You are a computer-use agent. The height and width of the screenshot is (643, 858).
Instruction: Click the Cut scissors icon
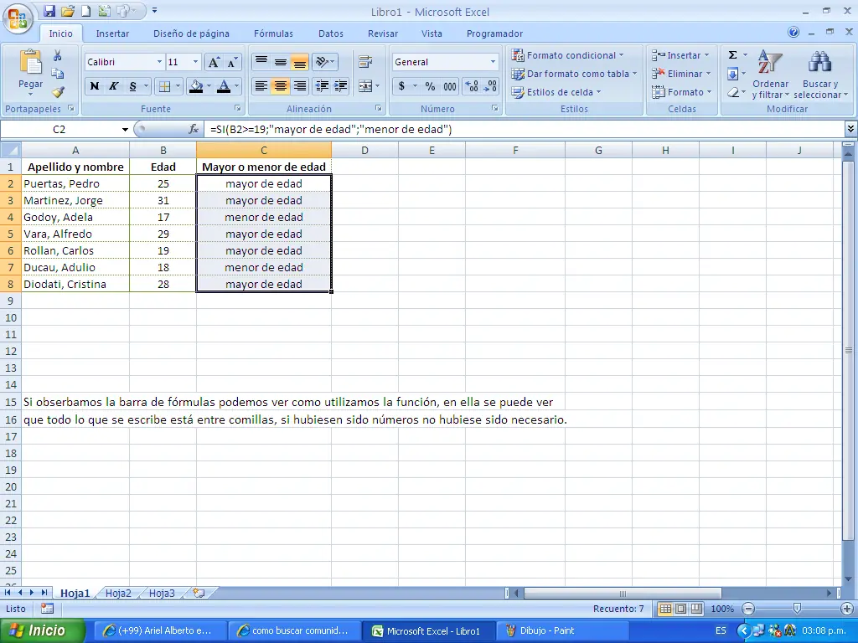(x=58, y=56)
